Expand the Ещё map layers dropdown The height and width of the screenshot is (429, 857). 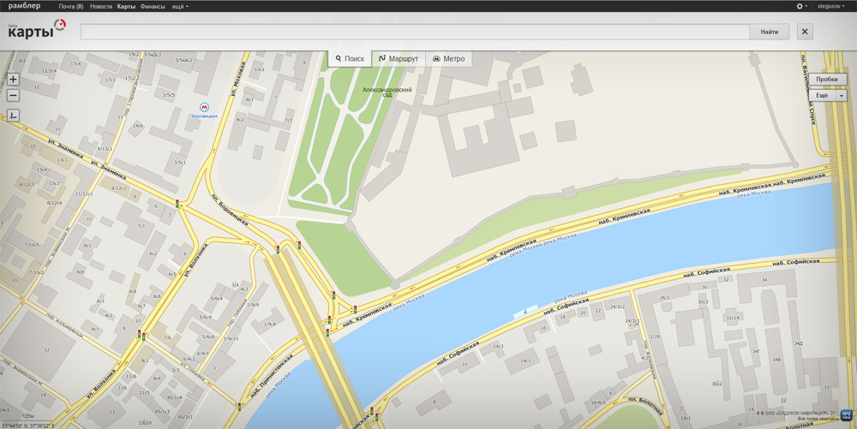[x=828, y=95]
